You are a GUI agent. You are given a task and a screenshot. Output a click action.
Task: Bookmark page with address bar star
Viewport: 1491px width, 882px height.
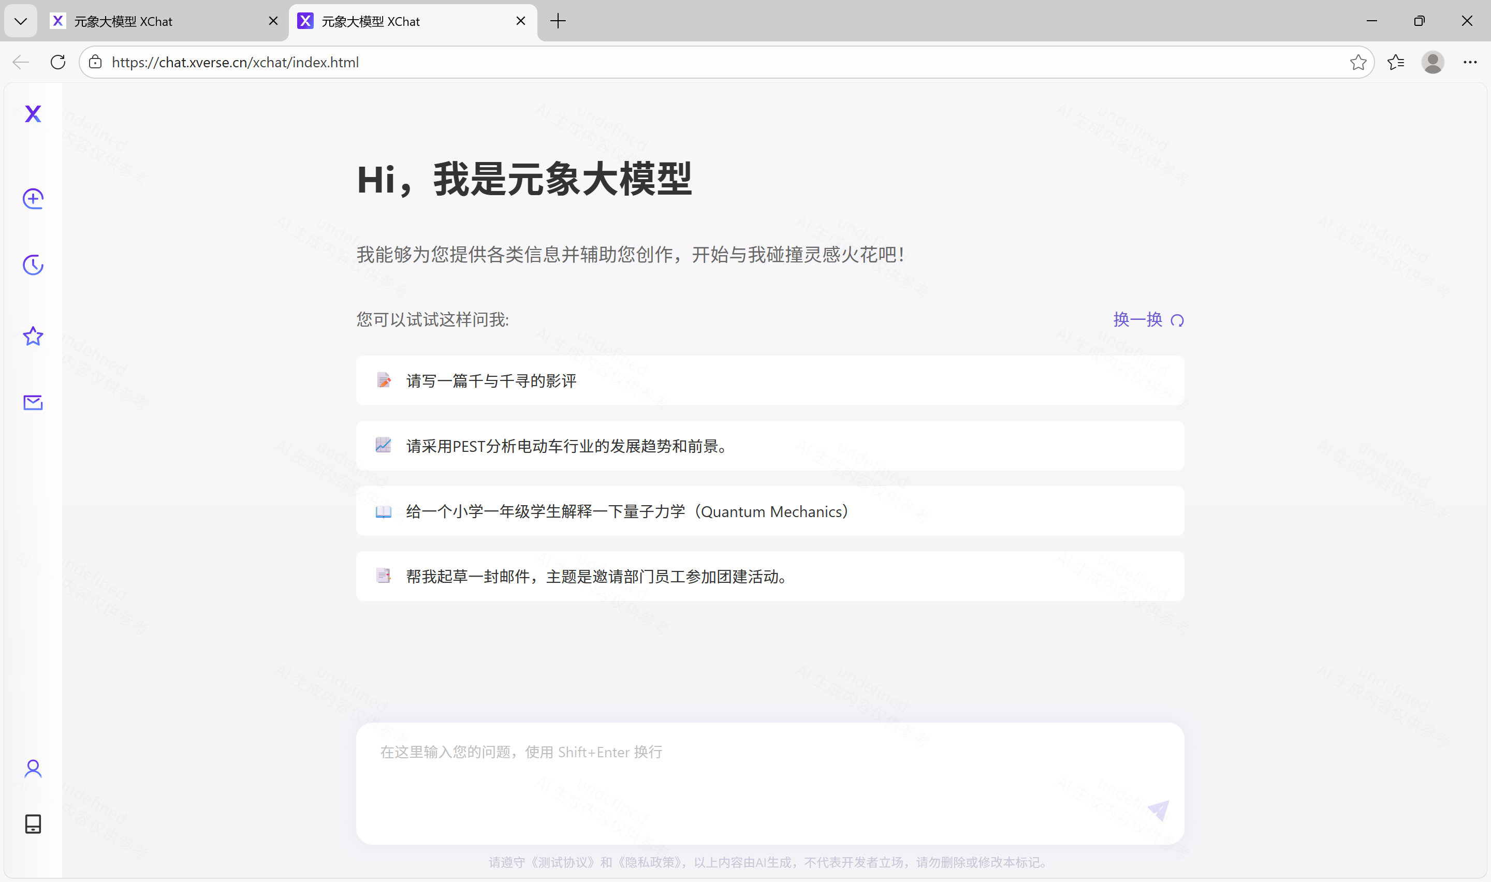pos(1358,63)
